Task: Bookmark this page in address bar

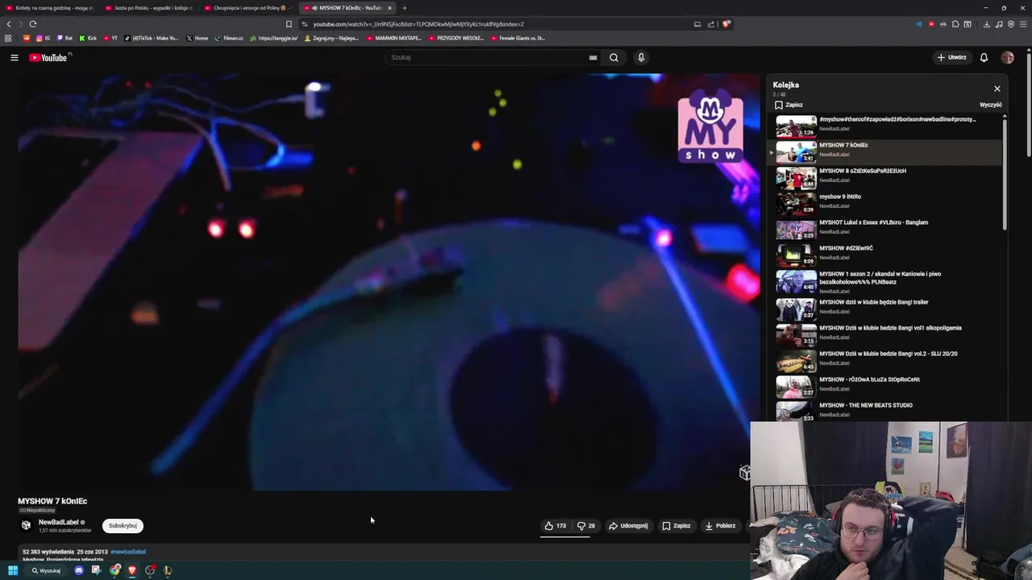Action: coord(289,24)
